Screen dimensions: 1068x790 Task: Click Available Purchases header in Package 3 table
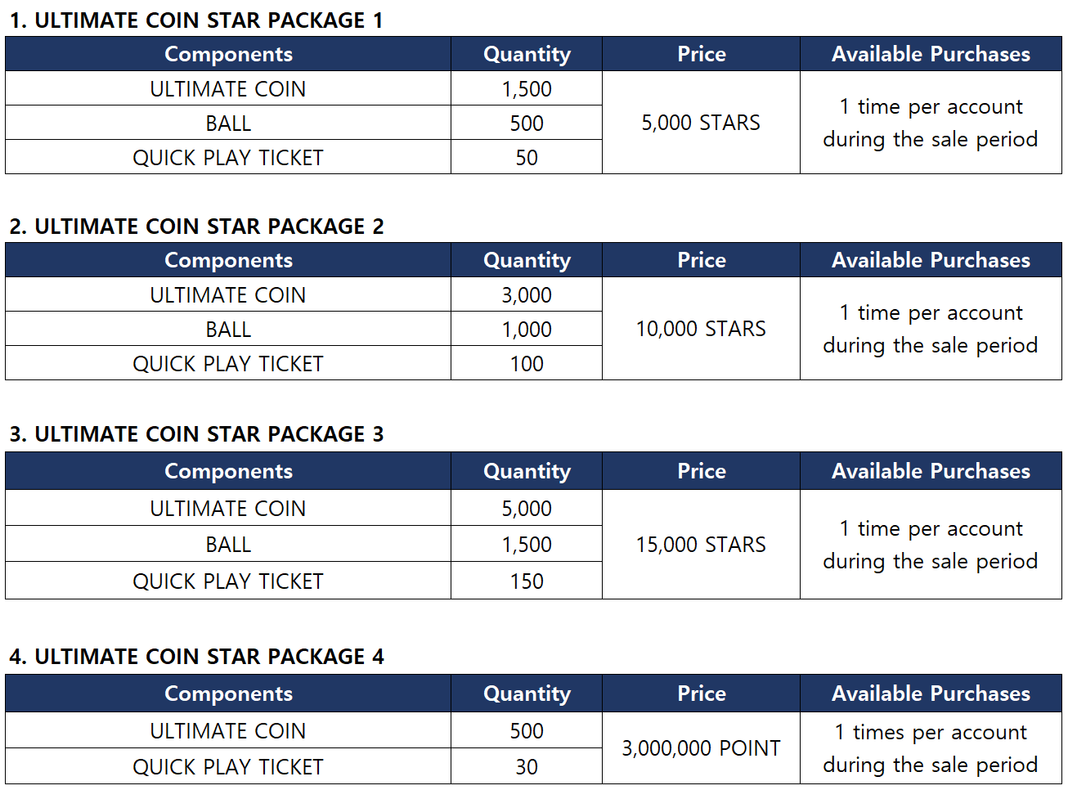931,471
